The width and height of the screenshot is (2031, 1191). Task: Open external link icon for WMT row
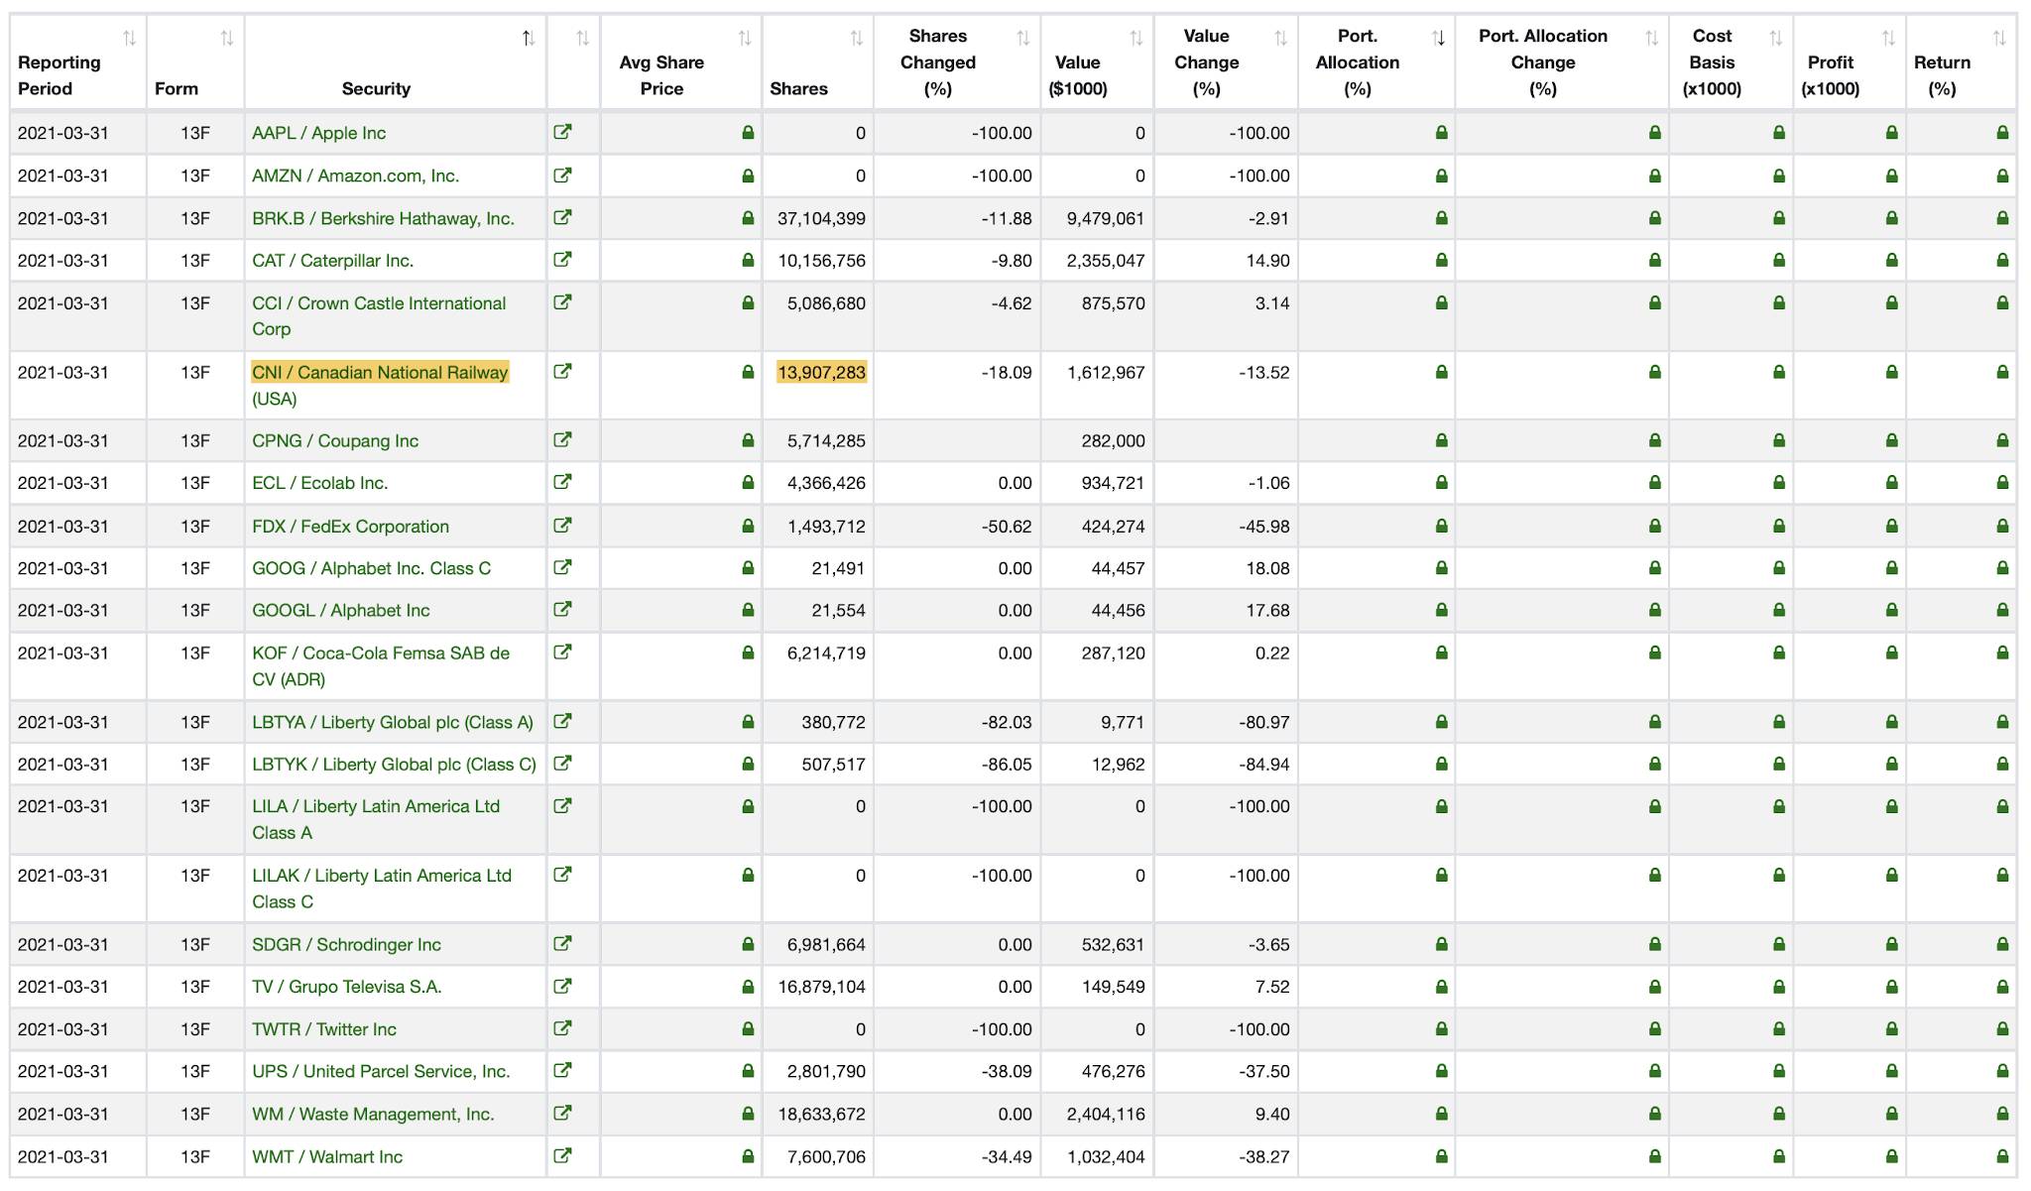pyautogui.click(x=562, y=1155)
